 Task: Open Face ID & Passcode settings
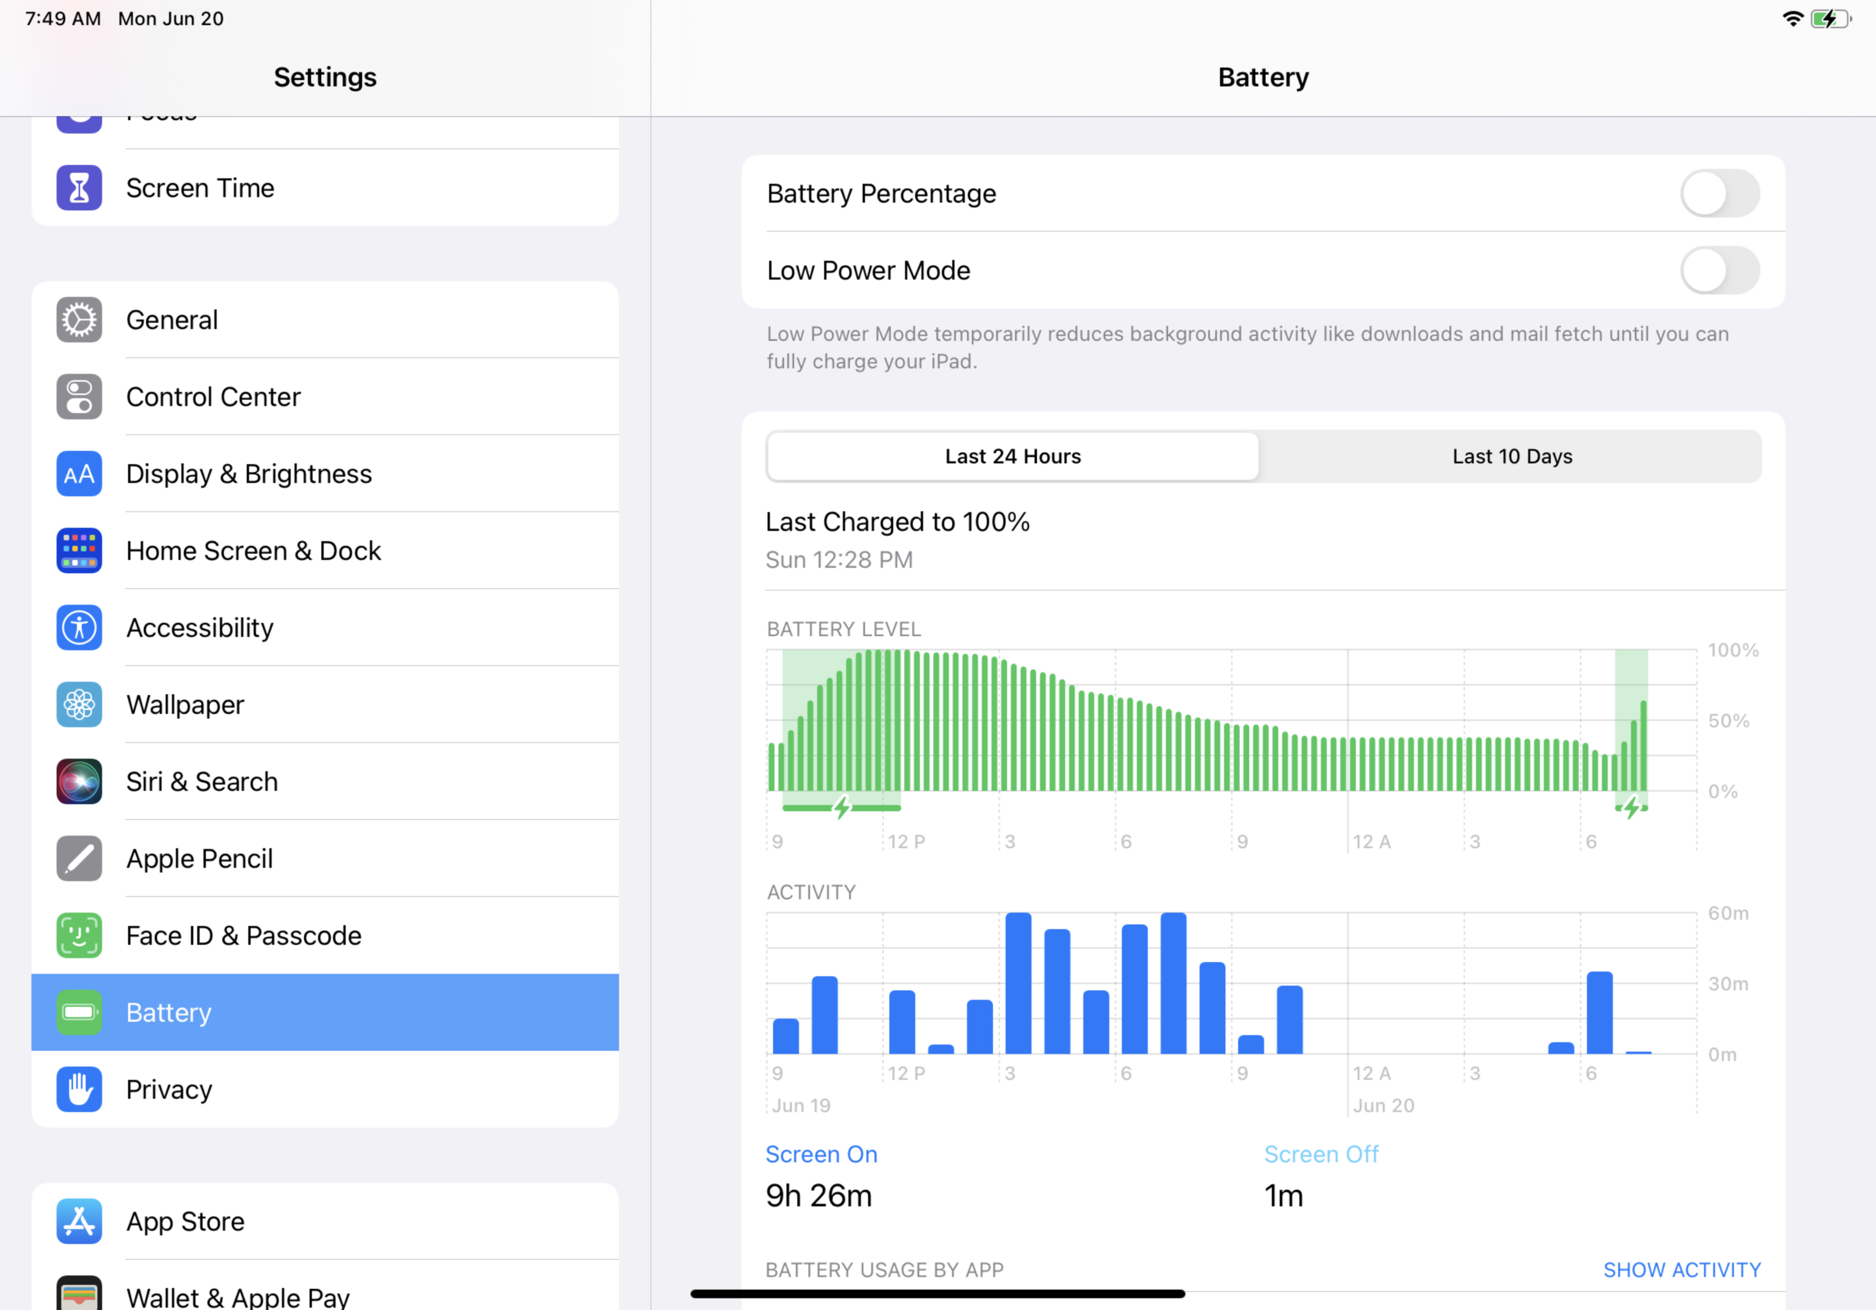325,936
